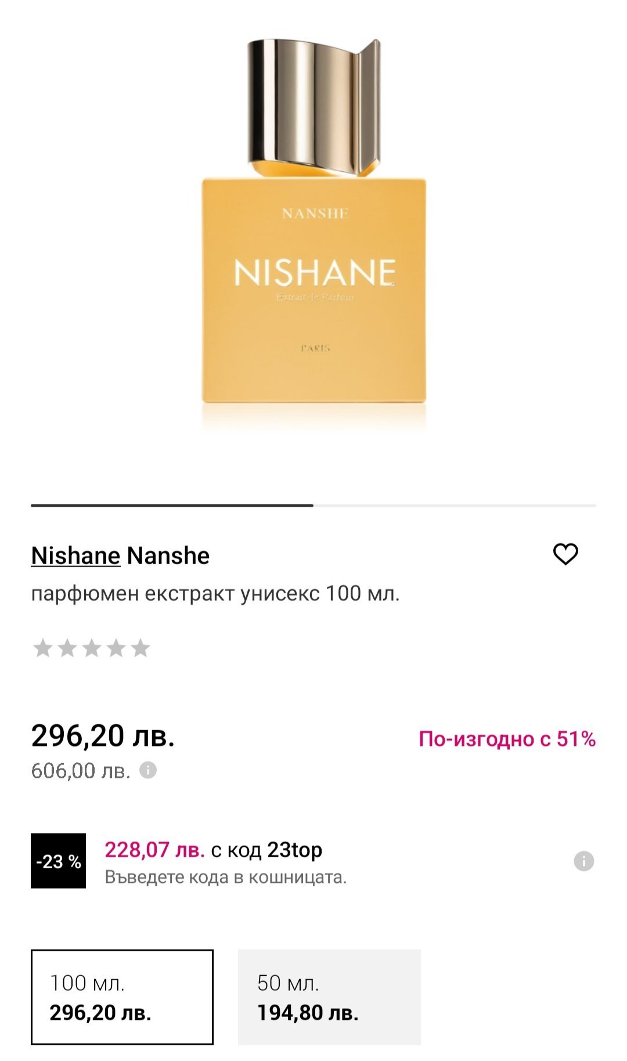Click the По-изгодно с 51% savings label
Image resolution: width=627 pixels, height=1061 pixels.
(507, 739)
